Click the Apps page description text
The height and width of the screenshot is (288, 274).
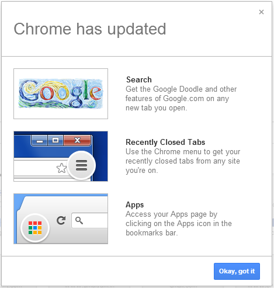point(179,223)
